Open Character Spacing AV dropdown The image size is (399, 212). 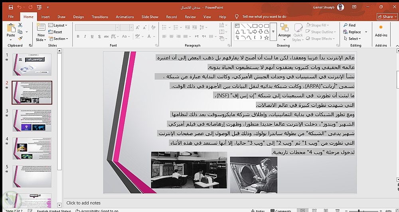(x=115, y=36)
